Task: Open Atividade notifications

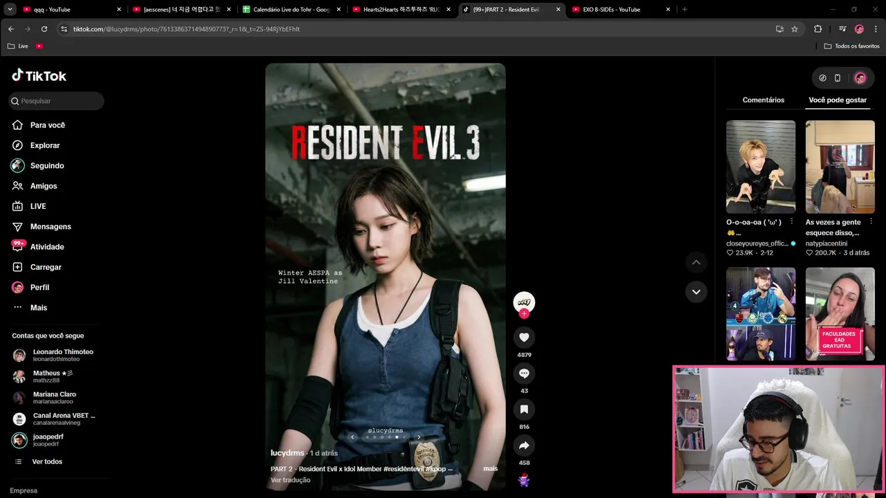Action: coord(37,247)
